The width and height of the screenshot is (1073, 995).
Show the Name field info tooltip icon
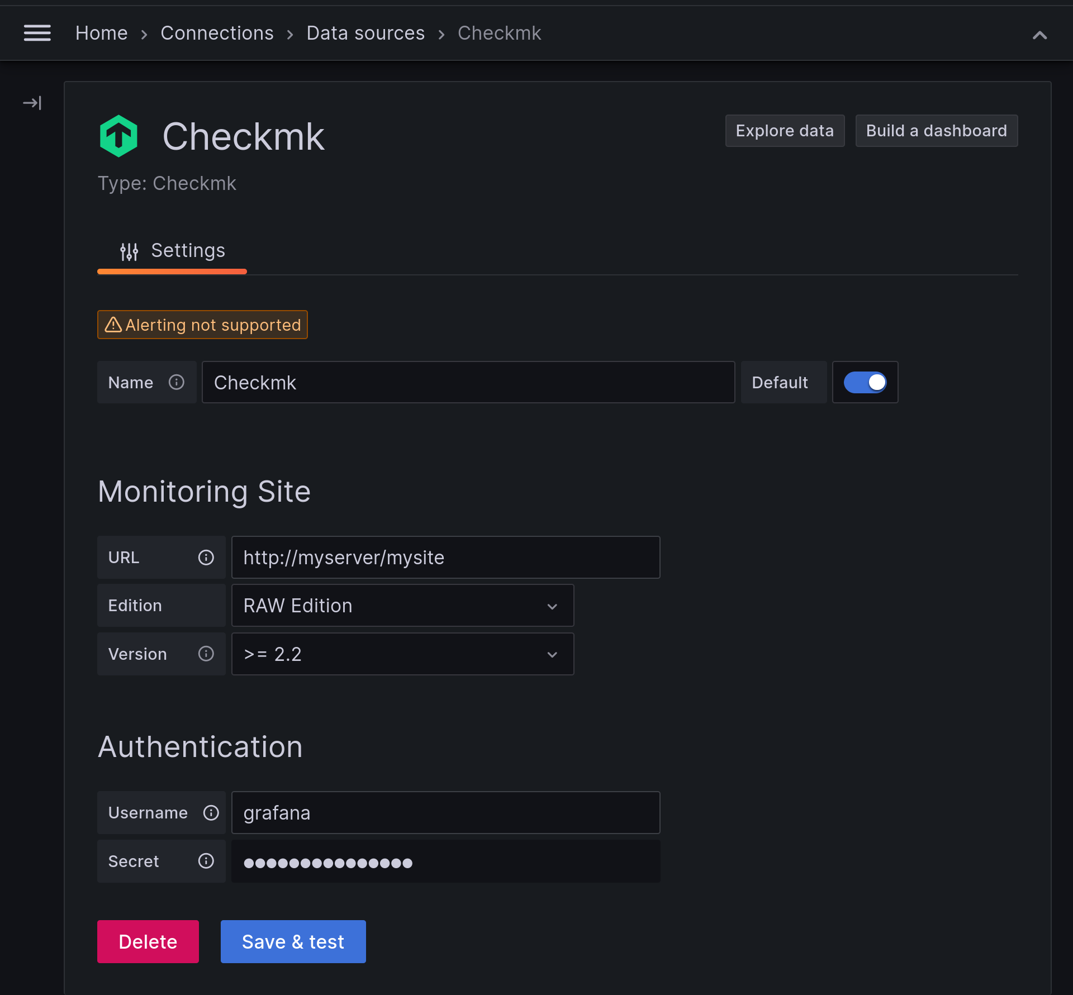pyautogui.click(x=177, y=382)
